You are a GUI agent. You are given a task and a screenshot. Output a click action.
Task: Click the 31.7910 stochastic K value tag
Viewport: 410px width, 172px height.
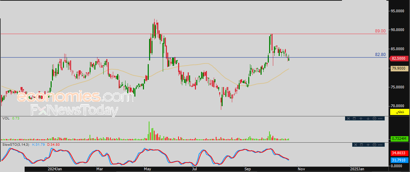coord(399,160)
